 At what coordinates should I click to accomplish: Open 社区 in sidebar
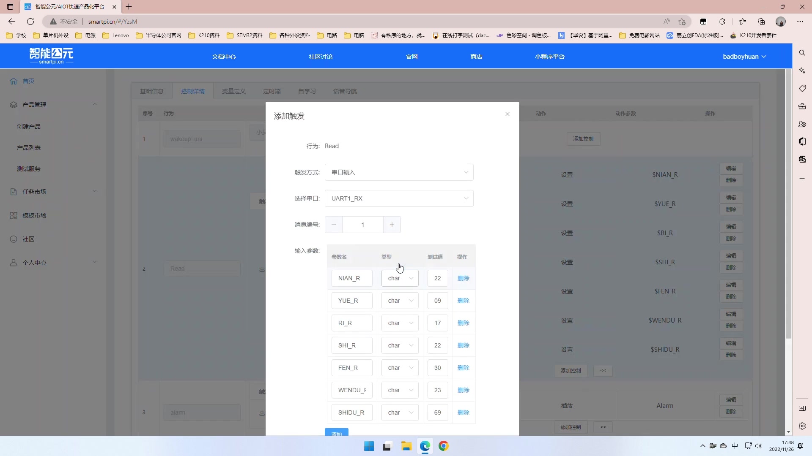click(28, 239)
